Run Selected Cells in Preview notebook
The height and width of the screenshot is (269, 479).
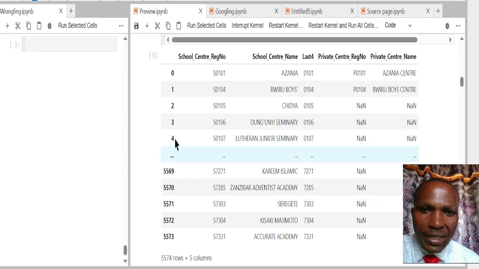(x=207, y=25)
